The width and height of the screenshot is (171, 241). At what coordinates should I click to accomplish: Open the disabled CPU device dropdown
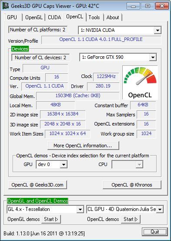pos(139,164)
